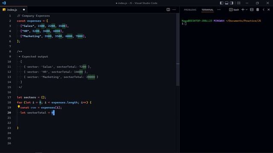Toggle primary side bar layout icon

221,3
